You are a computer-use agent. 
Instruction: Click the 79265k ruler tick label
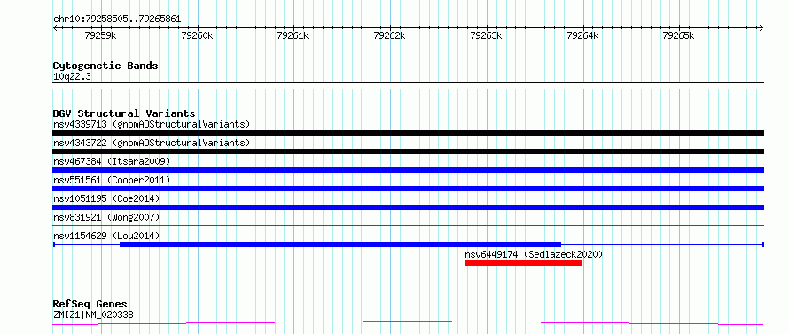(x=679, y=35)
